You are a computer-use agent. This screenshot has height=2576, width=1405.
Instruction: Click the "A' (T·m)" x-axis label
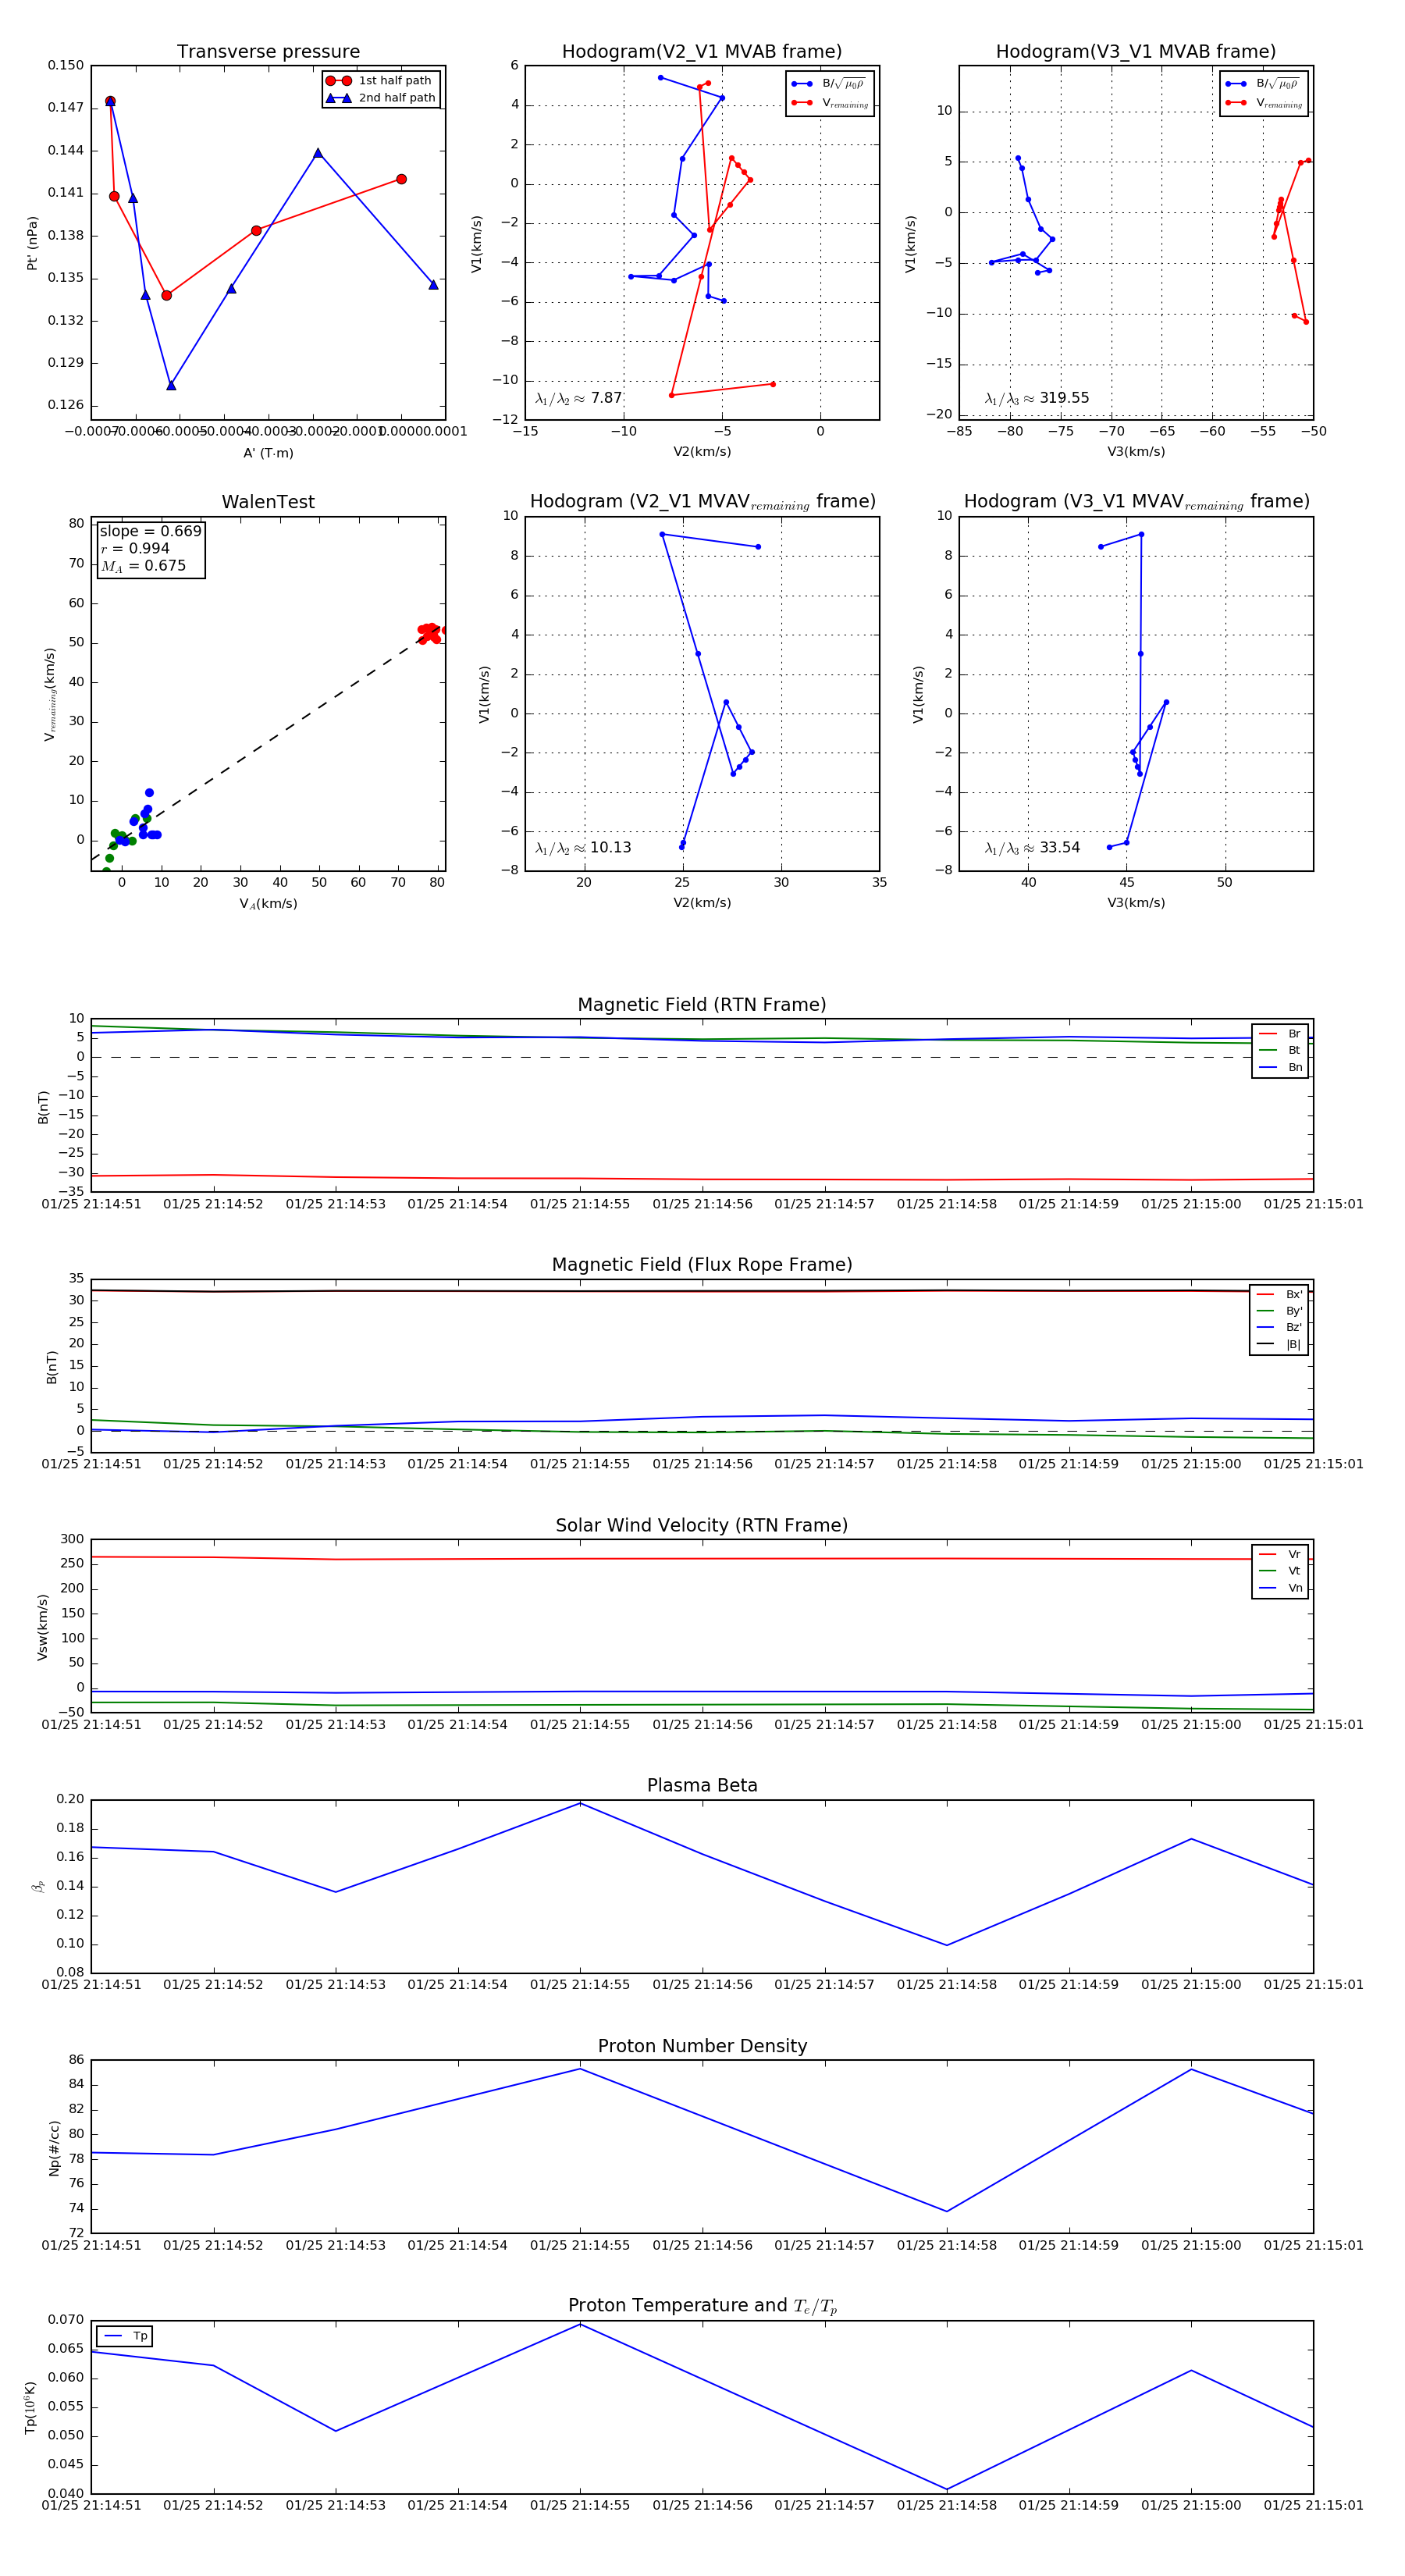268,453
